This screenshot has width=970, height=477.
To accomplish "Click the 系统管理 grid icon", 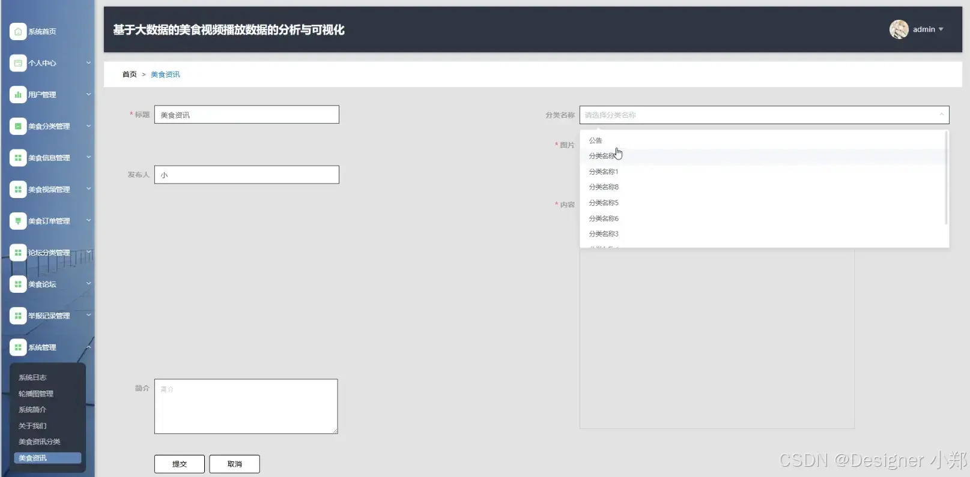I will tap(18, 347).
